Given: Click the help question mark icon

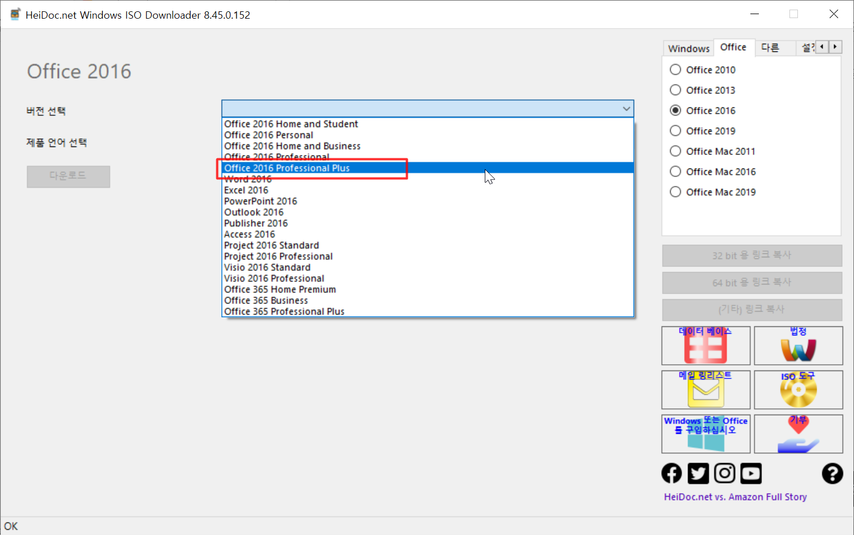Looking at the screenshot, I should tap(832, 473).
